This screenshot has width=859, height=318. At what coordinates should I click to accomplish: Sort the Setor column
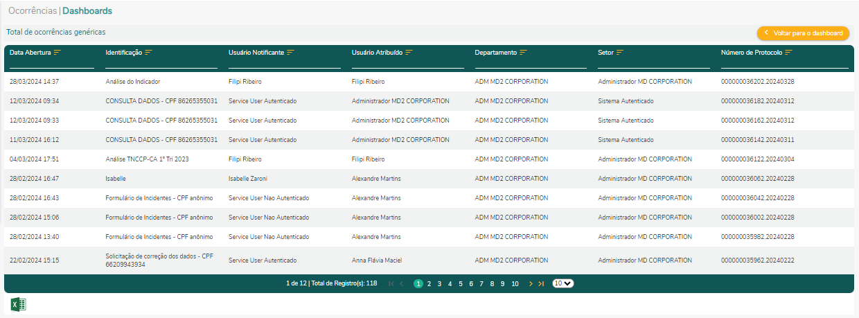click(620, 53)
